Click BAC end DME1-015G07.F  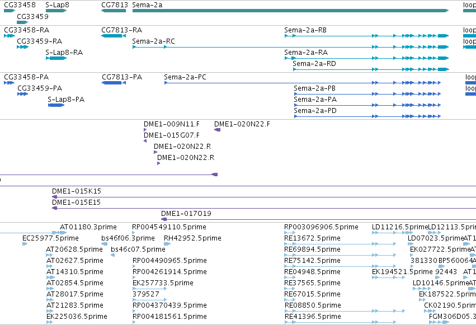tap(145, 141)
